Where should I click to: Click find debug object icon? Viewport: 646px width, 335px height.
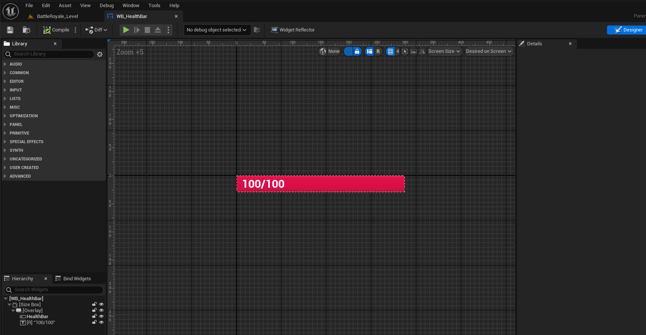[x=257, y=30]
